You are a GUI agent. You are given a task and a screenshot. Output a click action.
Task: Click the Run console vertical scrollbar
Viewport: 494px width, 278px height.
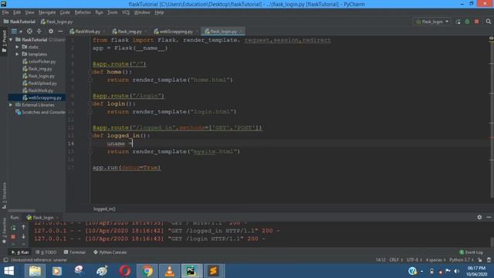492,242
